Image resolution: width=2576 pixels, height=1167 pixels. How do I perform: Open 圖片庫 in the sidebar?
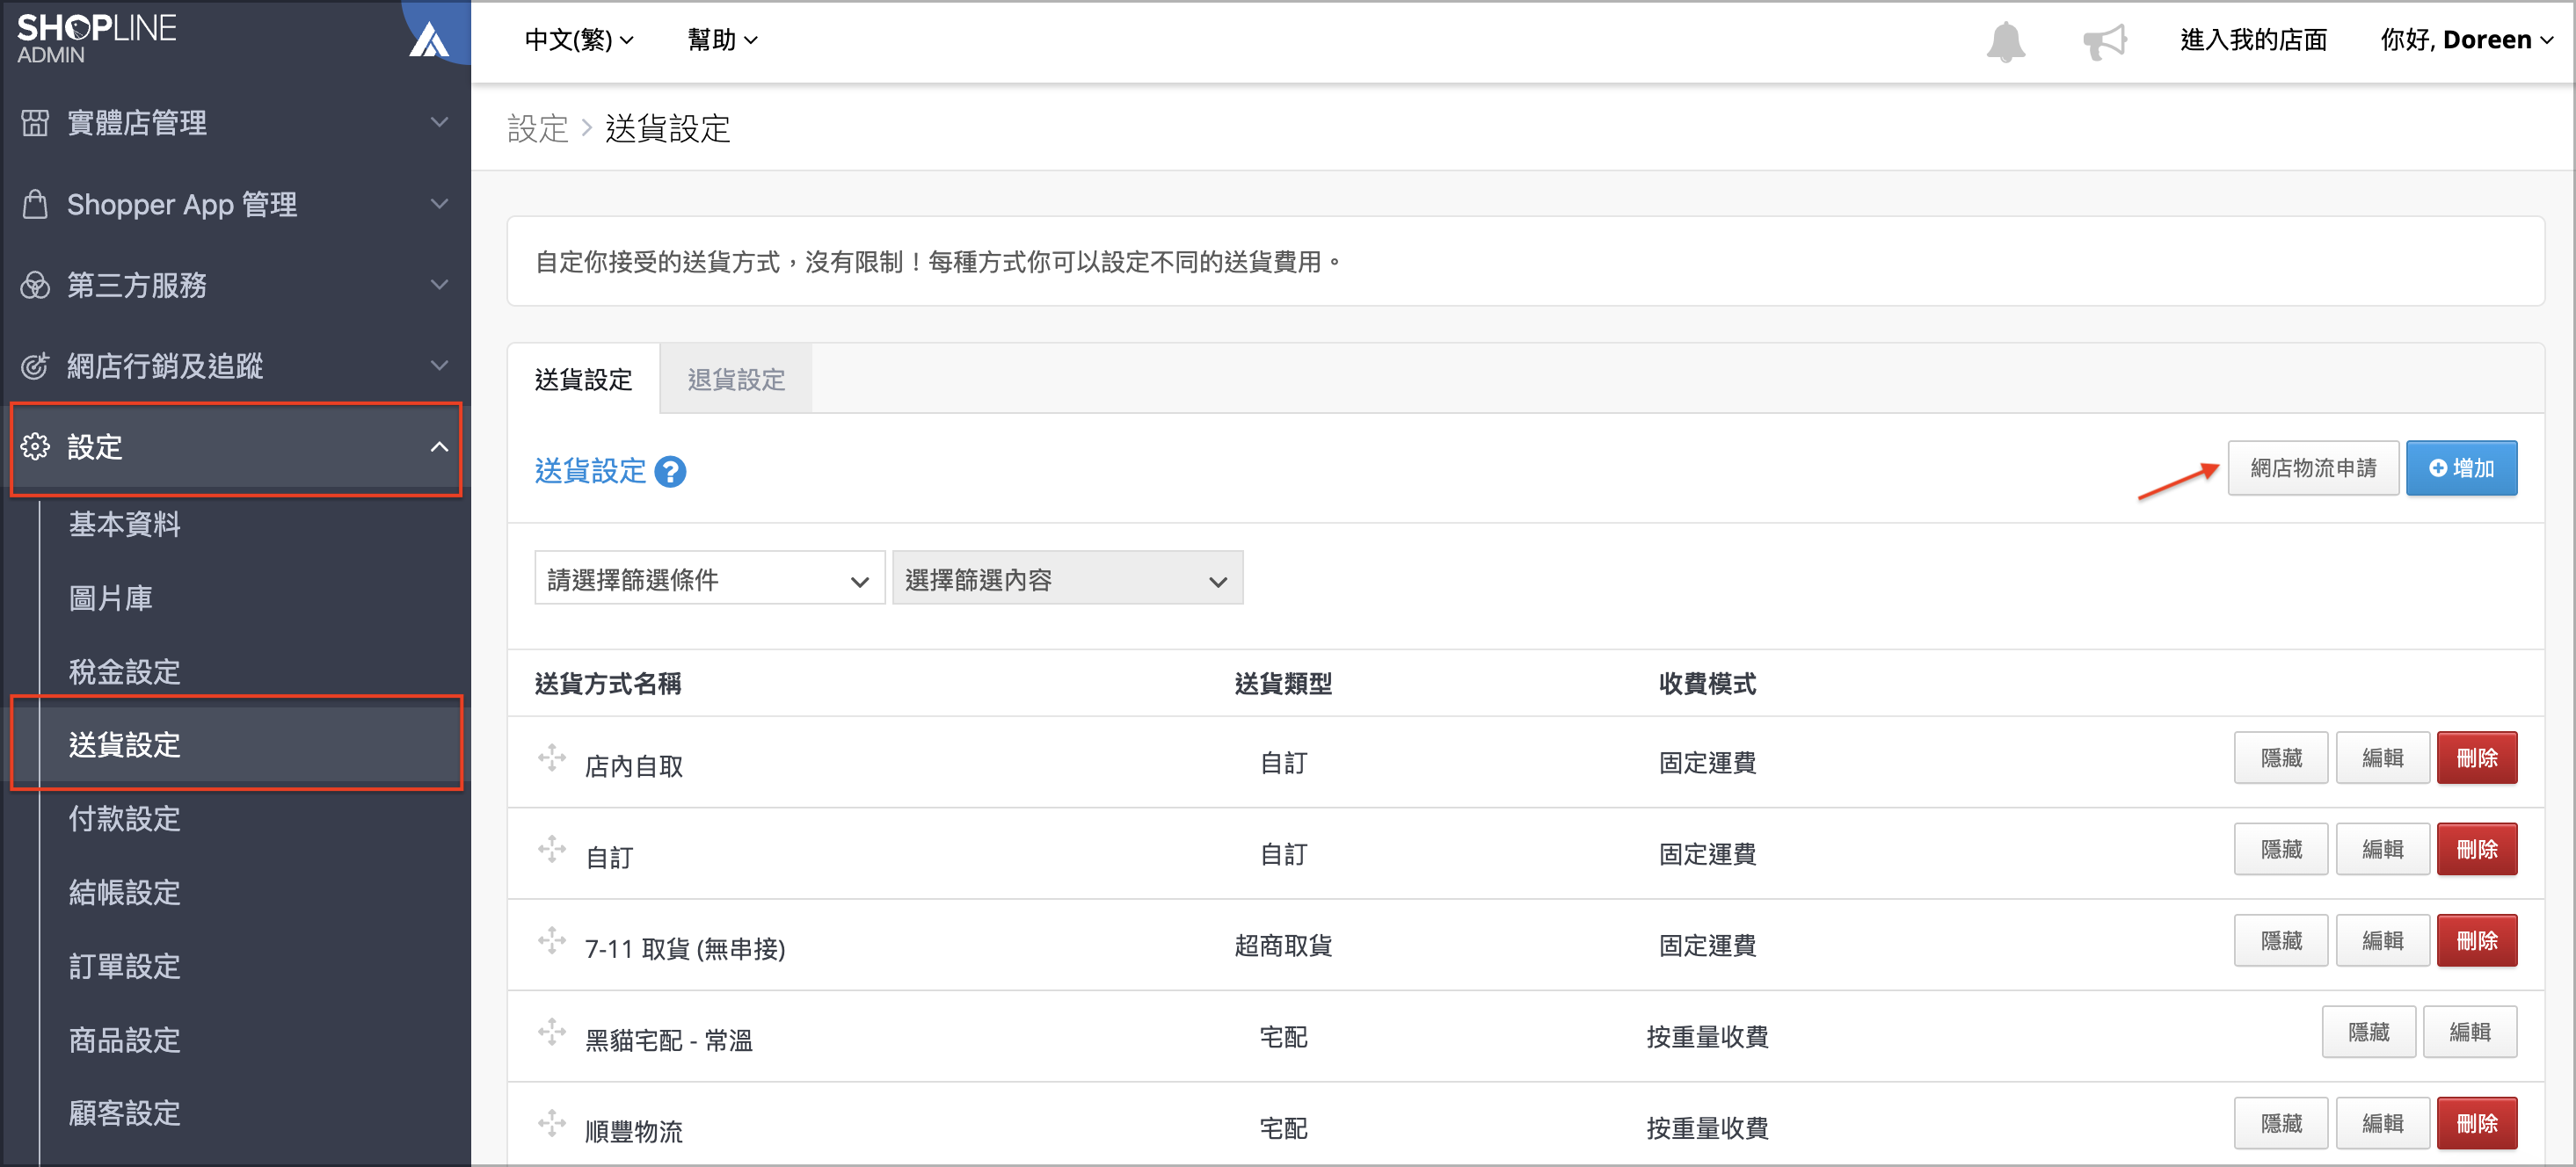(110, 598)
